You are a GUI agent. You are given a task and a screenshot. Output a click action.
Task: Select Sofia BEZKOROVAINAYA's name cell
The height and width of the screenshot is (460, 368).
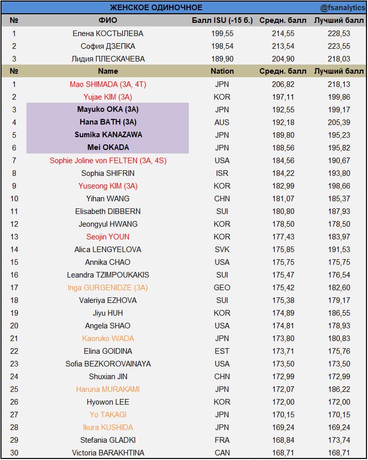tap(108, 364)
